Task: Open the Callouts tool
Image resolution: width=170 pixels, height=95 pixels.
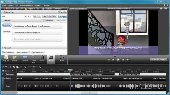Action: point(25,58)
